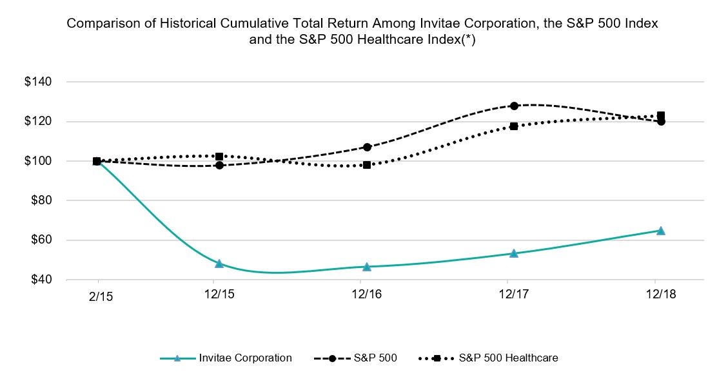
Task: Click S&P 500 Healthcare square at 12/15
Action: coord(219,157)
